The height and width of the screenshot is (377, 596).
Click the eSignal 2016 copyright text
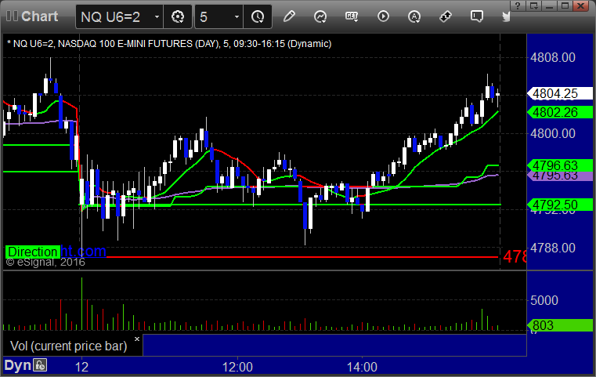[x=45, y=262]
